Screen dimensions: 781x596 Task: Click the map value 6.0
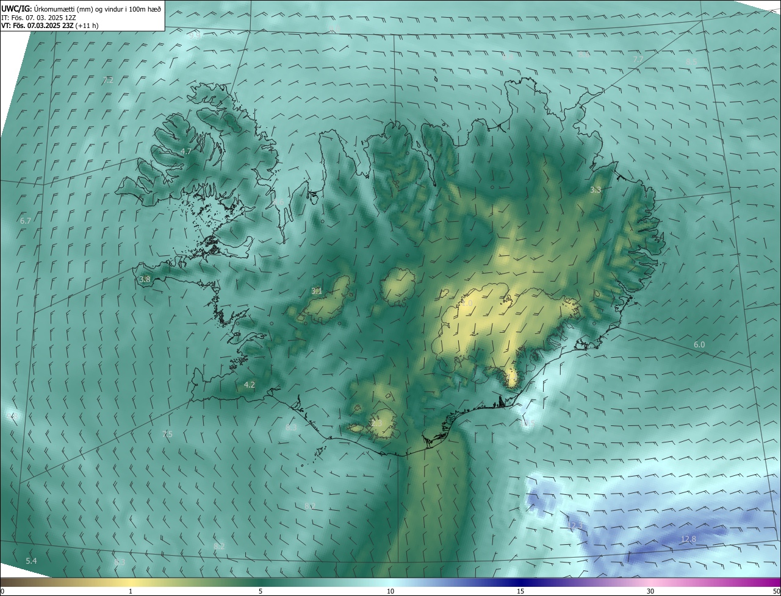coord(699,344)
